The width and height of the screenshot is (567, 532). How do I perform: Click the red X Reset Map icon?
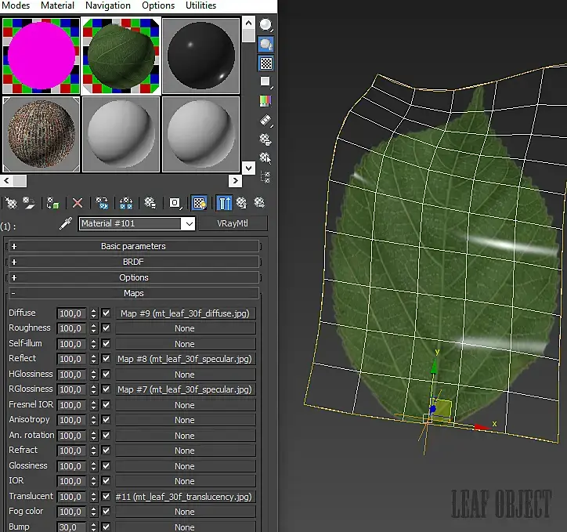(x=78, y=203)
